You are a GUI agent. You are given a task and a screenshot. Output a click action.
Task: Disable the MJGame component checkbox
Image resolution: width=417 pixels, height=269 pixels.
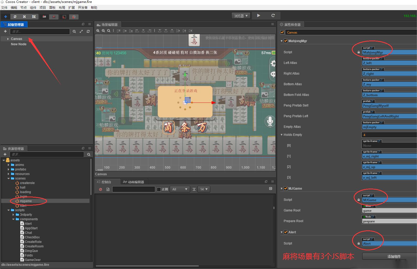pos(286,189)
